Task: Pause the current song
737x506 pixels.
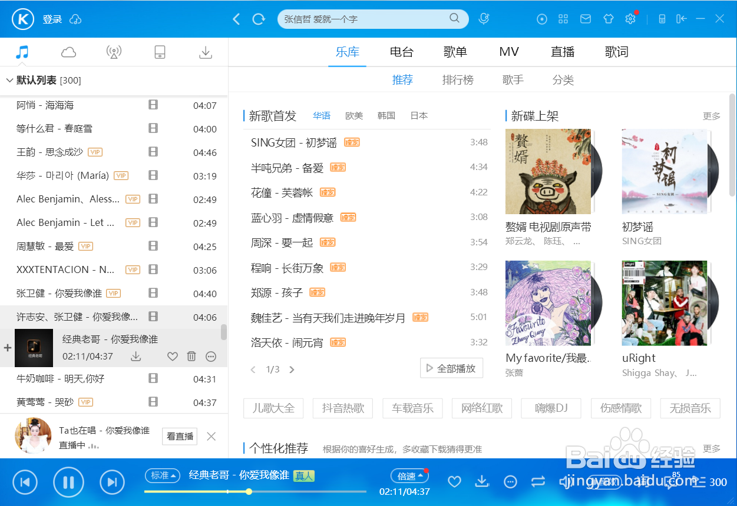Action: 68,482
